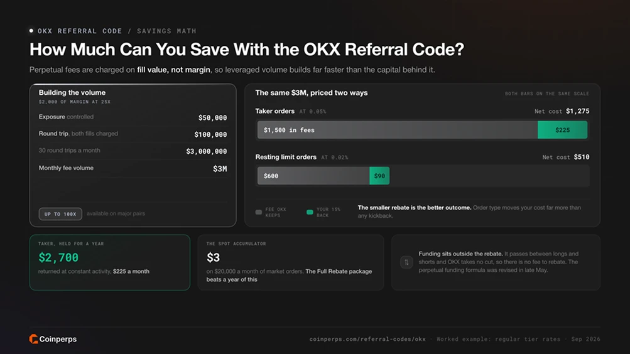Click 'THE SPOT ACCUMULATOR' card label

tap(236, 244)
